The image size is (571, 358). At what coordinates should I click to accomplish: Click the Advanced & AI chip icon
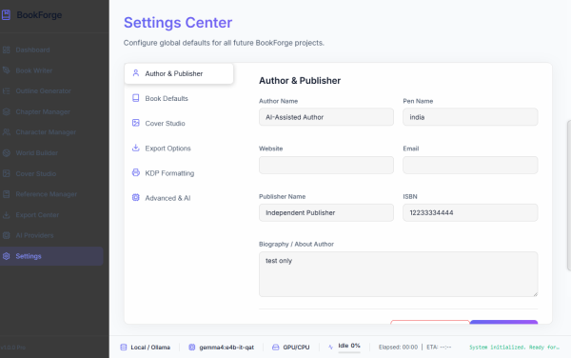[136, 197]
